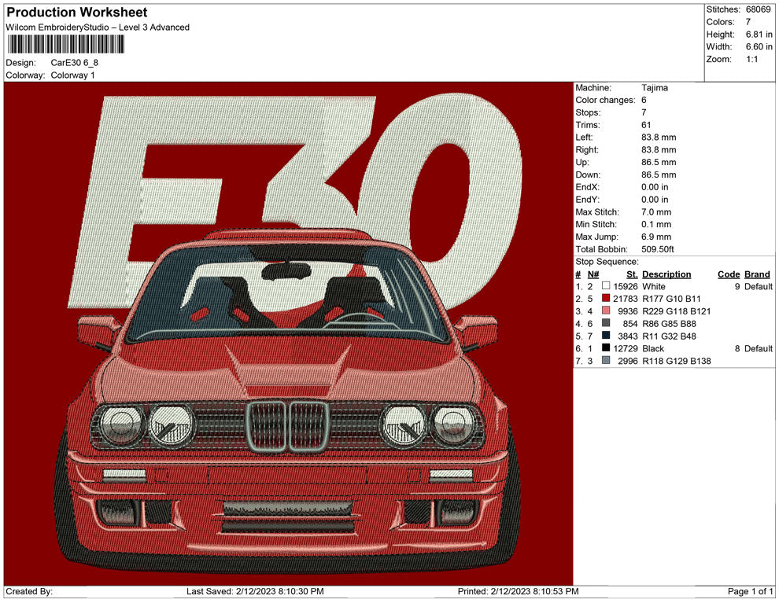Screen dimensions: 779x599
Task: Click the 'Last Saved: 2/12/2023 8:10:30 PM' footer
Action: pyautogui.click(x=255, y=592)
